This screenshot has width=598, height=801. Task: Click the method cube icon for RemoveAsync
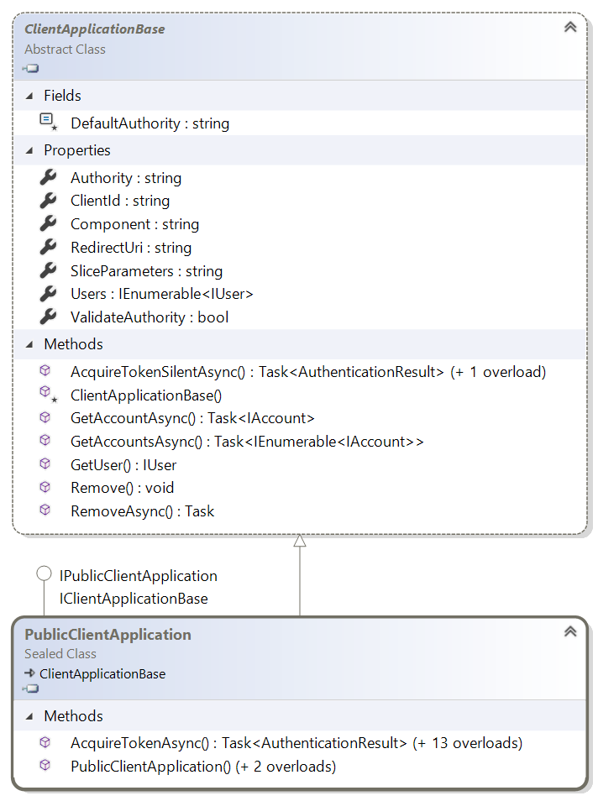coord(45,510)
